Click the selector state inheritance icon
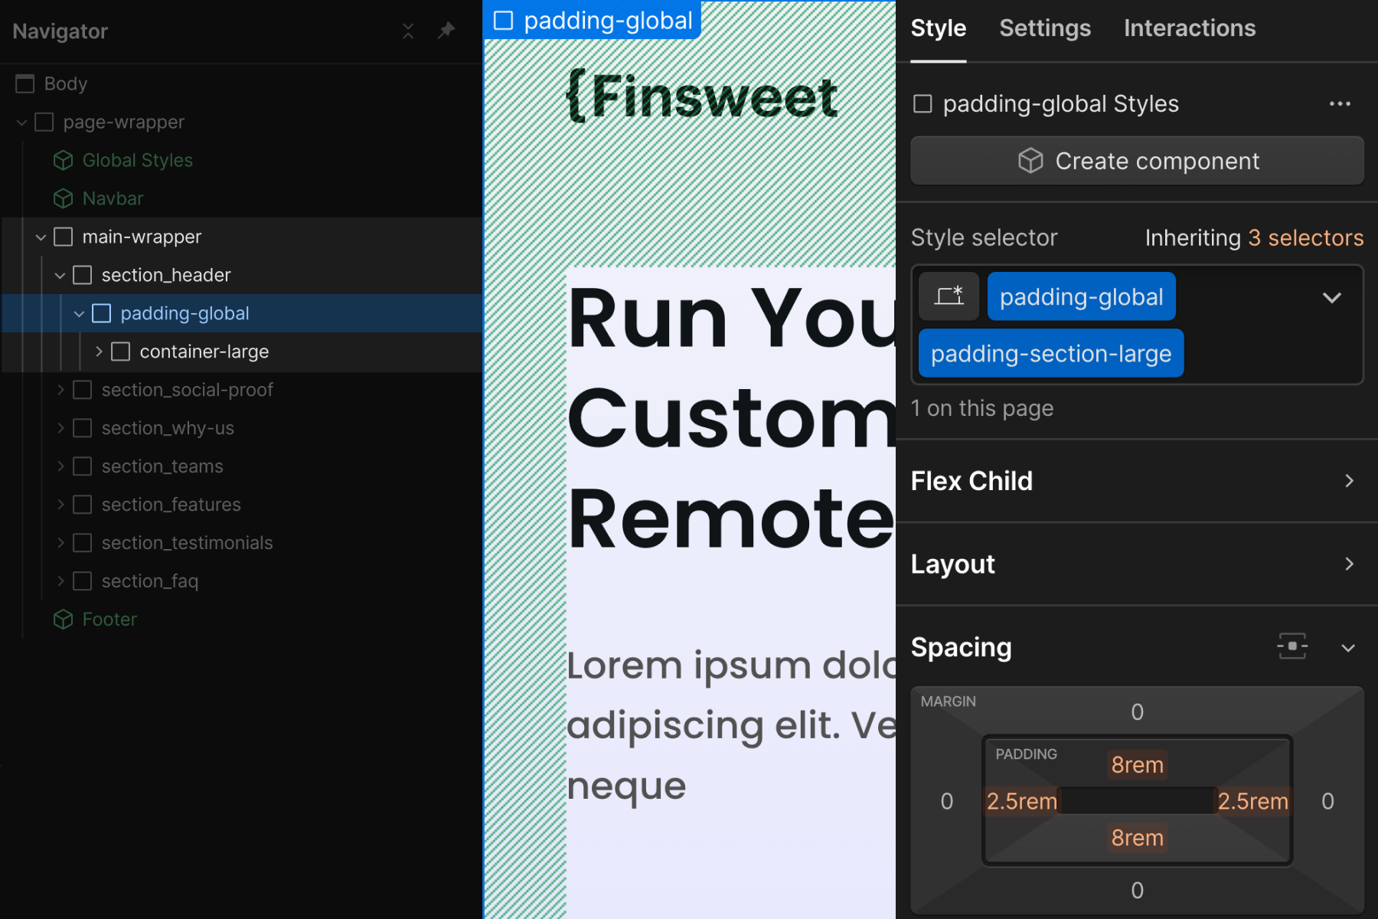Viewport: 1378px width, 919px height. coord(949,296)
